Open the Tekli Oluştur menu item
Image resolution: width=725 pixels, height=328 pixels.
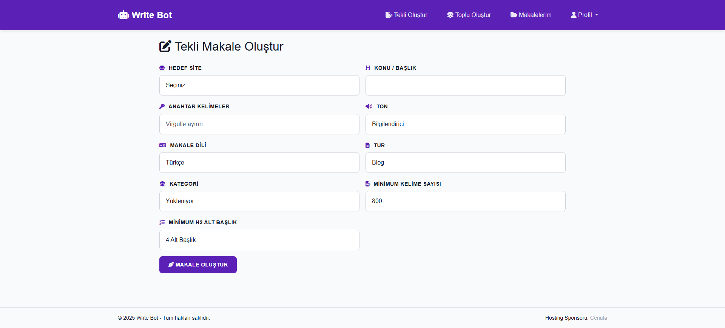406,15
